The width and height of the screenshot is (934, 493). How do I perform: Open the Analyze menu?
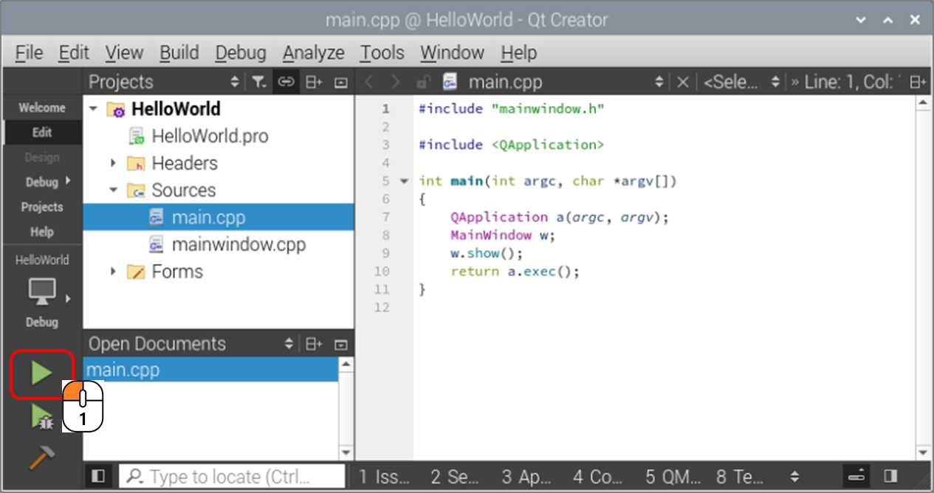click(314, 52)
